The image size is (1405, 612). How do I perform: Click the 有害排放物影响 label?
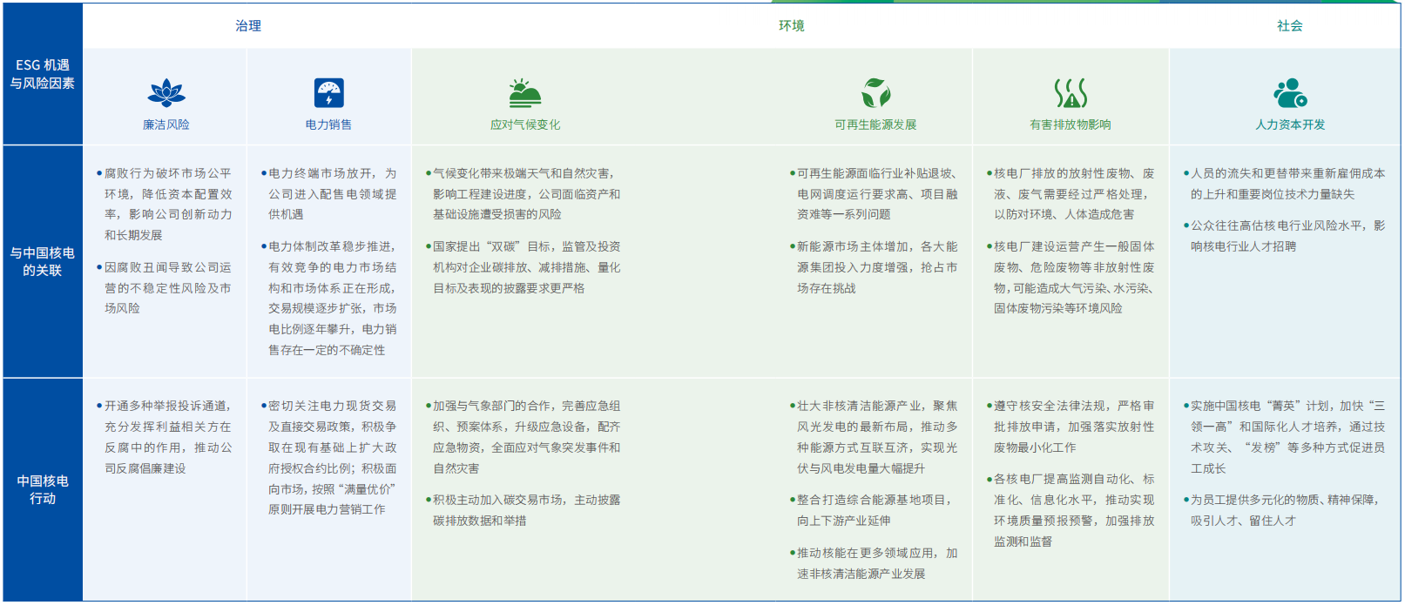point(1071,124)
